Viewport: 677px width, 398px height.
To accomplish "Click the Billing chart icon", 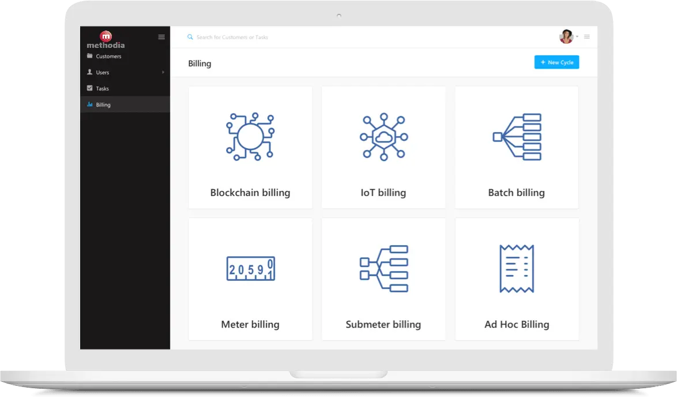I will pyautogui.click(x=90, y=104).
